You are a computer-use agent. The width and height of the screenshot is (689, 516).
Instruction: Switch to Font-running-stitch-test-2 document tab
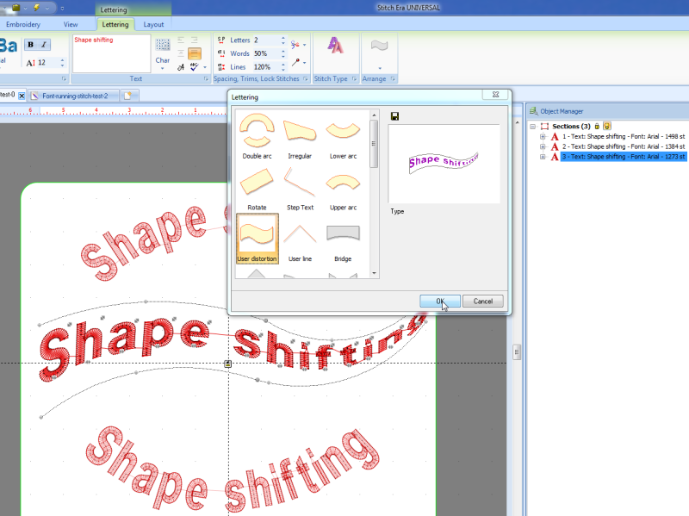tap(75, 96)
